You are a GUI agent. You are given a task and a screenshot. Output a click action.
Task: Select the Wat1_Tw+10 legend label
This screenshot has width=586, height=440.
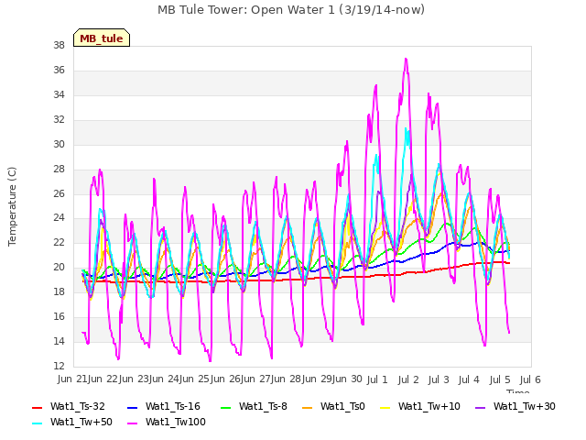pos(429,406)
